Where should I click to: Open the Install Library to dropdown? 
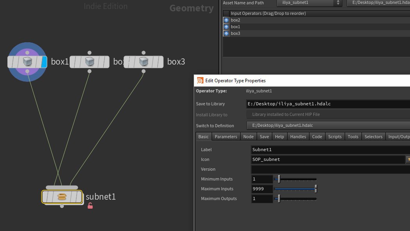coord(328,114)
